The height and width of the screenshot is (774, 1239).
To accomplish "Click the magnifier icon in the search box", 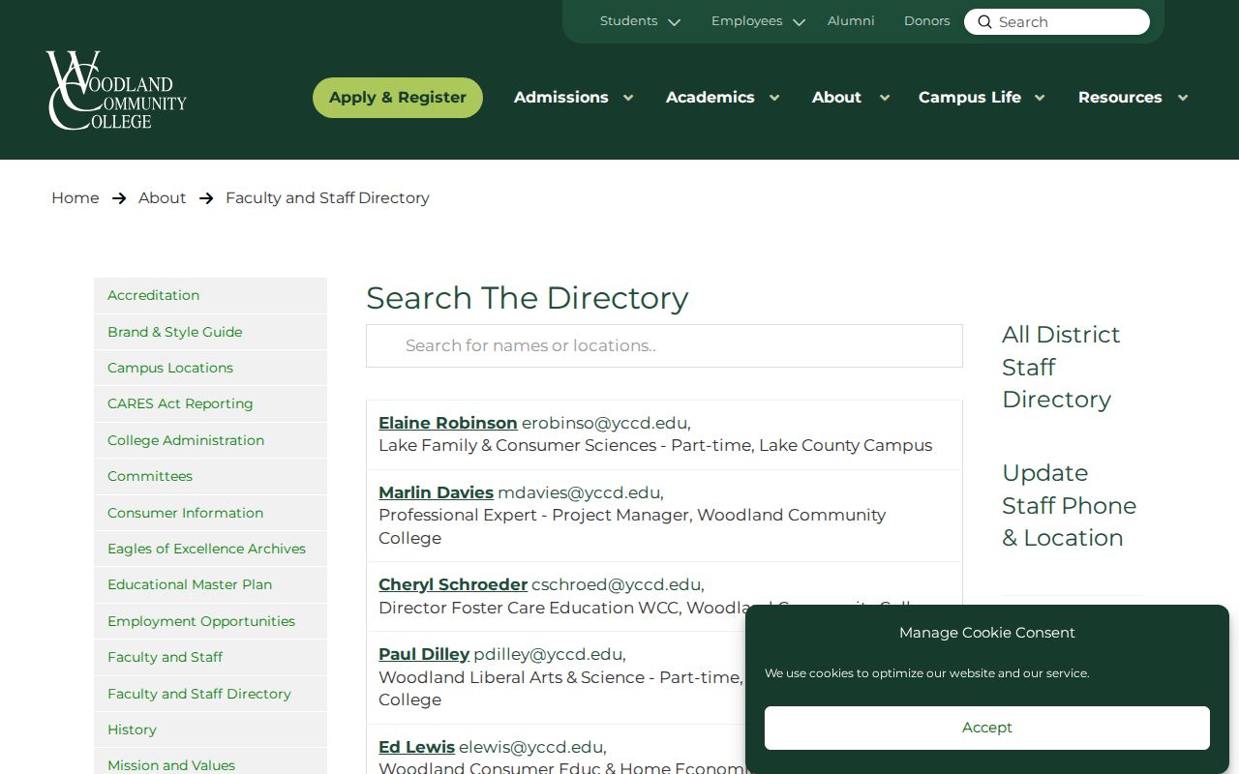I will click(984, 22).
